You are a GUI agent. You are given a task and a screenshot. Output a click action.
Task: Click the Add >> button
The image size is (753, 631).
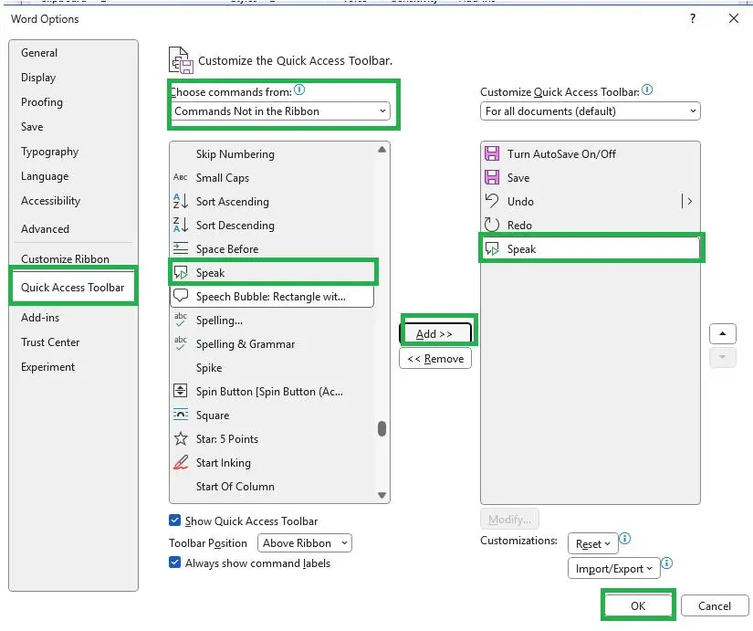pyautogui.click(x=435, y=333)
